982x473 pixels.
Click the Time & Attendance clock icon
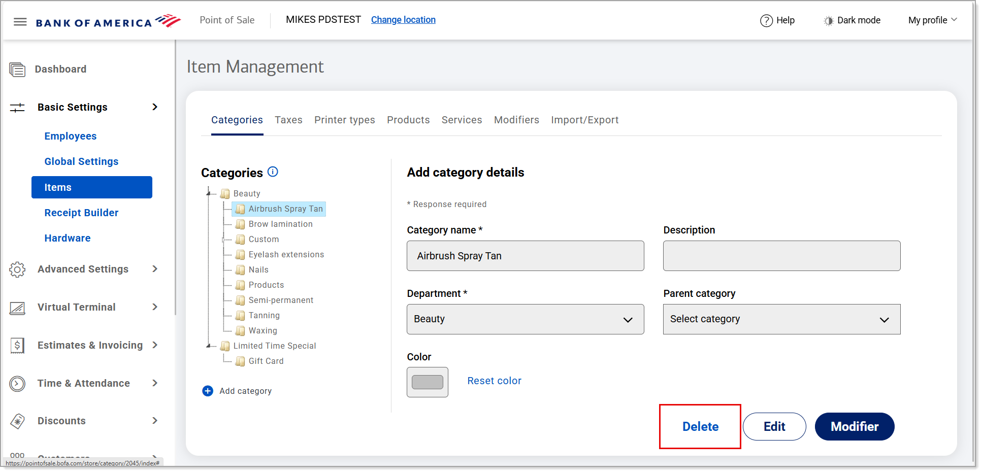tap(17, 384)
